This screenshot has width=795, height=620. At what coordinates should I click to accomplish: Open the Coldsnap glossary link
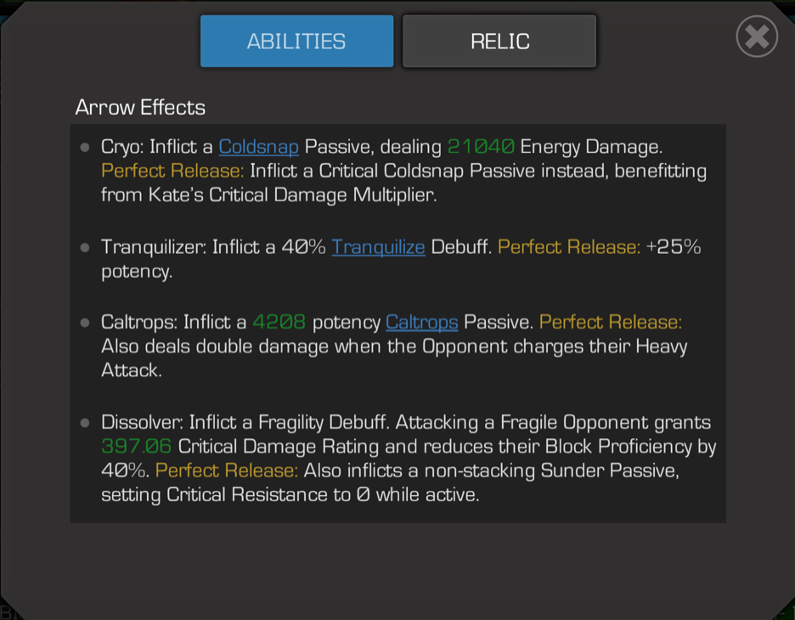[258, 147]
